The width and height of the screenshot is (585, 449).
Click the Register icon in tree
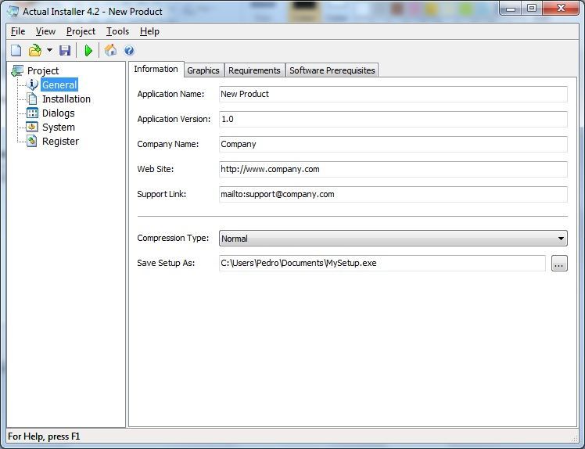pos(32,141)
